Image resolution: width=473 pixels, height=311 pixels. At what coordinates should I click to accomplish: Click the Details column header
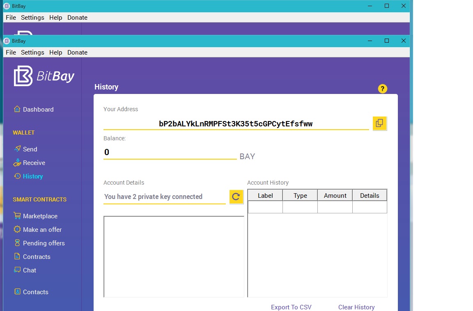(x=370, y=195)
